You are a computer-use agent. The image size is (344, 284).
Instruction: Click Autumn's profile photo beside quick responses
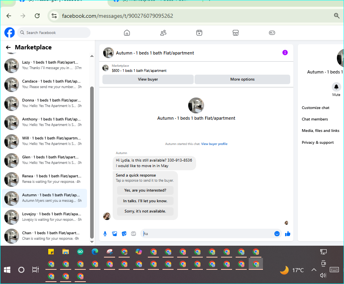point(107,216)
